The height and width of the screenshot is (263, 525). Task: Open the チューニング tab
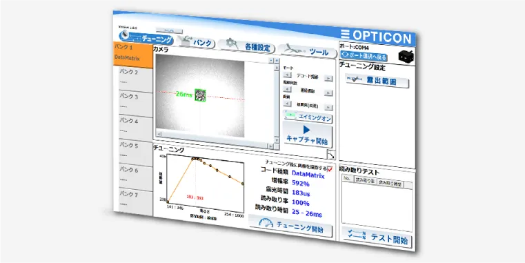(x=146, y=38)
